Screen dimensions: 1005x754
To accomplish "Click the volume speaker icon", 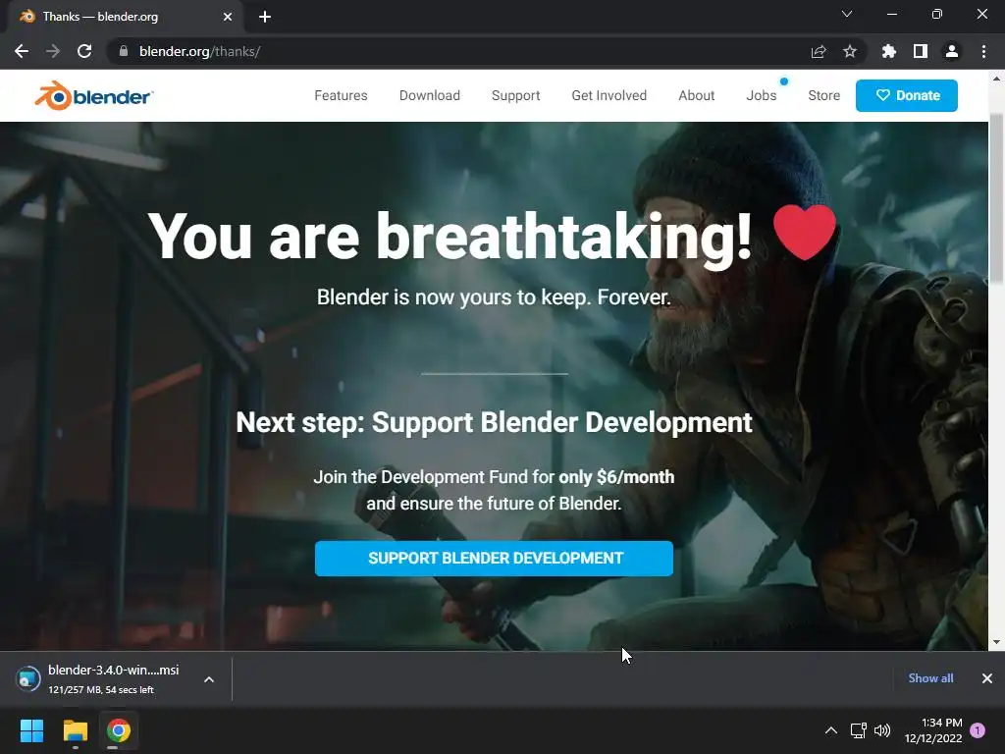I will 882,730.
